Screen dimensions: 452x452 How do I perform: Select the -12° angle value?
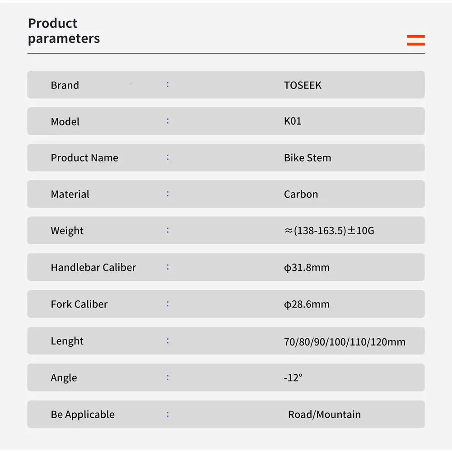coord(293,378)
